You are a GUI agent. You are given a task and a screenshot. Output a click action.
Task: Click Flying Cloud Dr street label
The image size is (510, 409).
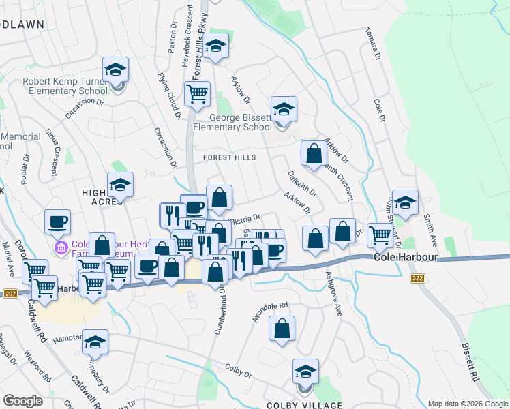(170, 96)
